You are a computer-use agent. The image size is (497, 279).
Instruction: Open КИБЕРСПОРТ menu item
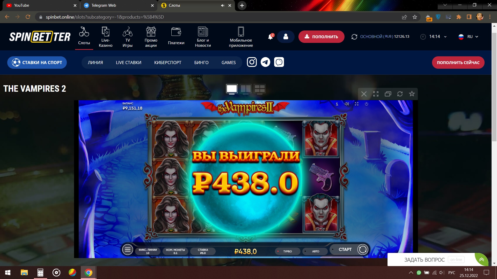168,63
